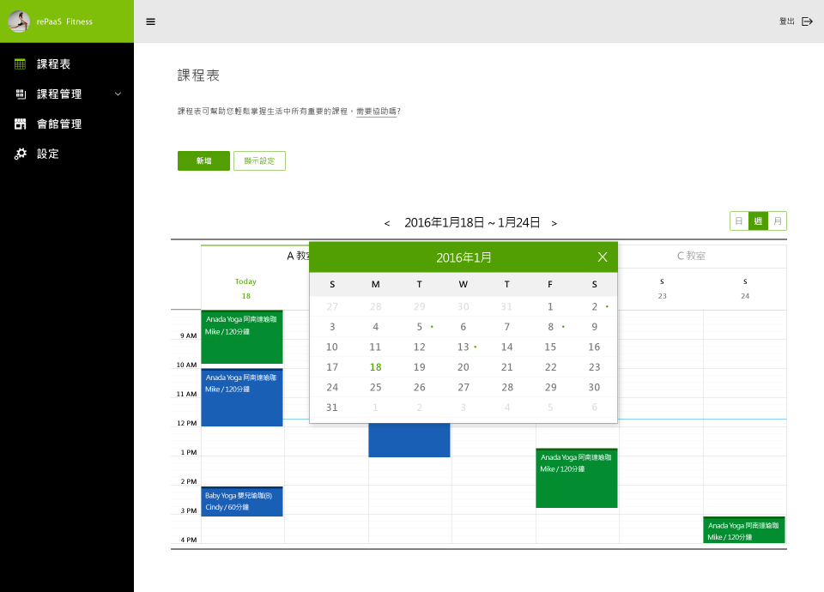Viewport: 824px width, 592px height.
Task: Close the date picker popup
Action: coord(603,257)
